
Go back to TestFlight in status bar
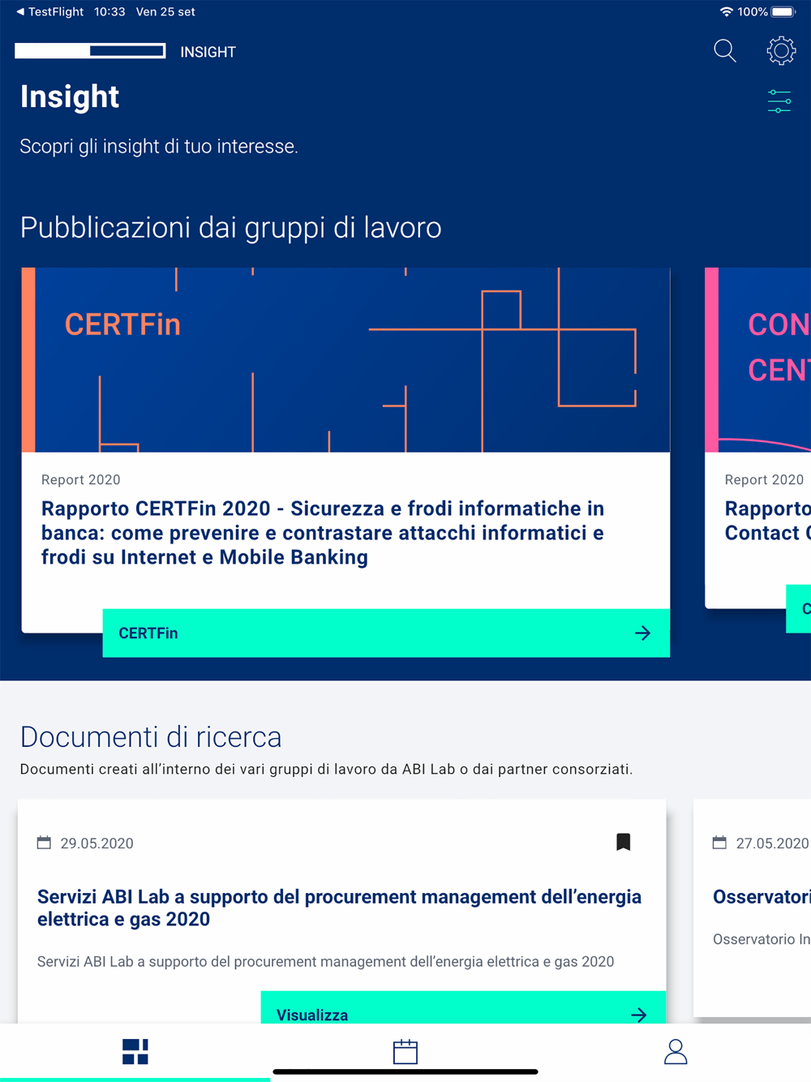pyautogui.click(x=49, y=12)
